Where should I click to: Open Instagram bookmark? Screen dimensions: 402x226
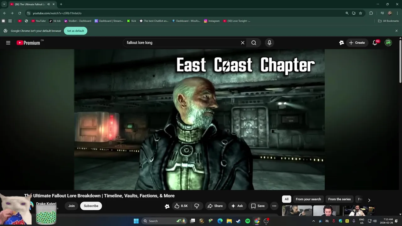point(212,21)
